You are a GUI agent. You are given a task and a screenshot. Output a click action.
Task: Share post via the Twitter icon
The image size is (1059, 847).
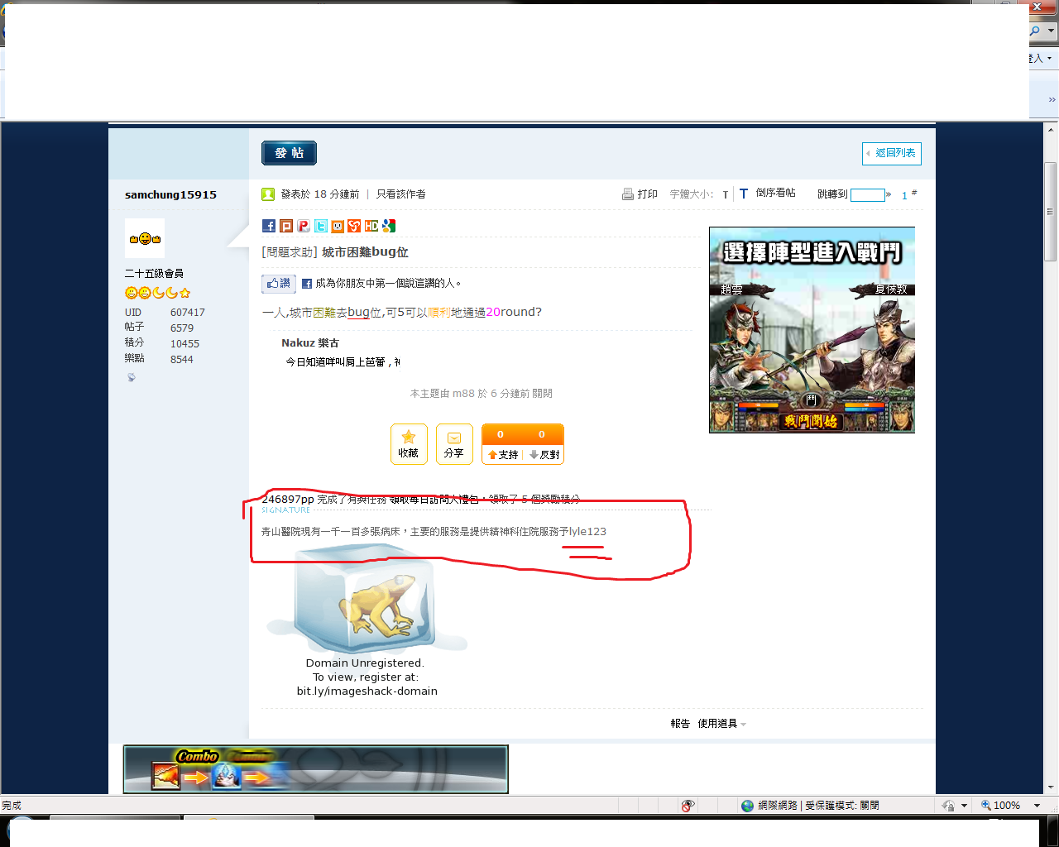(321, 226)
